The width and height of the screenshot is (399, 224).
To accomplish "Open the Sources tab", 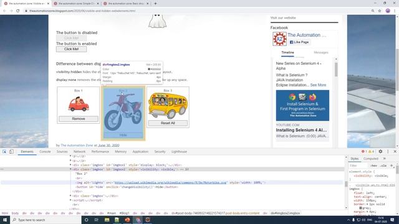I will [62, 152].
